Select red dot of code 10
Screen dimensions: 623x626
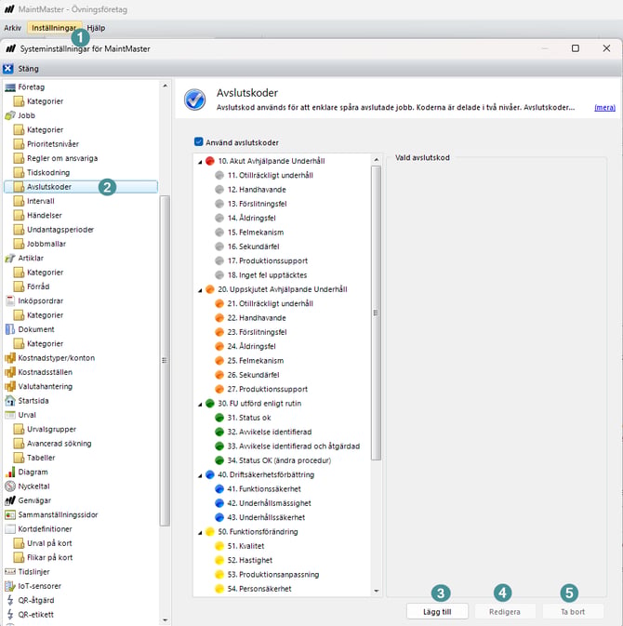(x=210, y=161)
